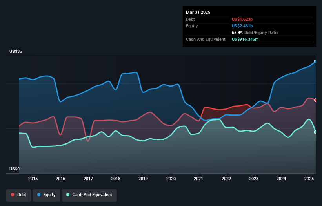Click the Debt label in tooltip
This screenshot has width=322, height=206.
click(190, 19)
